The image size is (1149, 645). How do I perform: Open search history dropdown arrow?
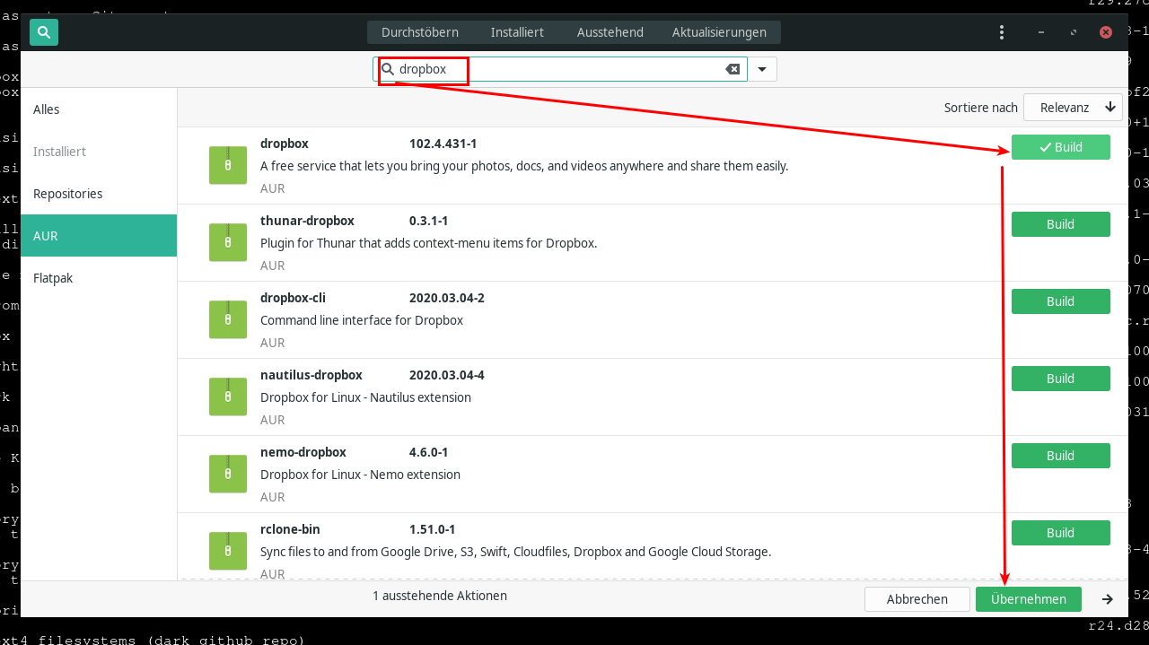coord(762,69)
